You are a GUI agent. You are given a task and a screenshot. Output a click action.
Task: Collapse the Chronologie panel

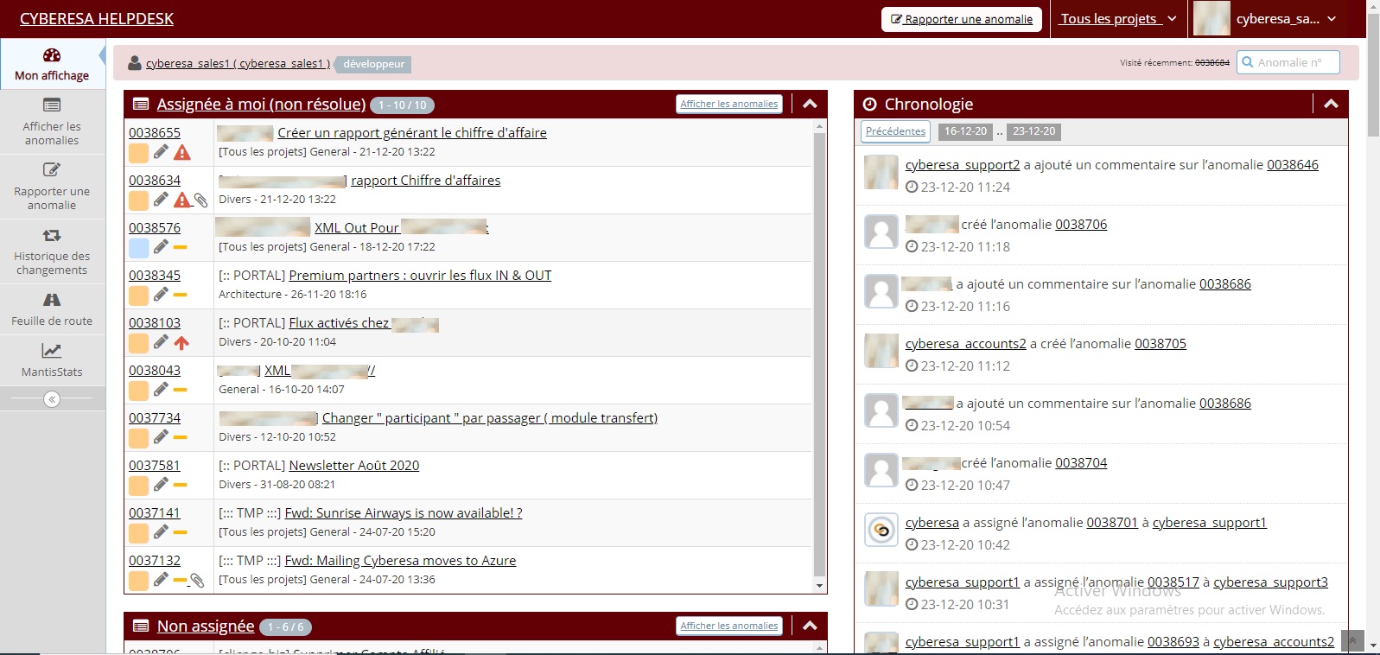[x=1331, y=104]
